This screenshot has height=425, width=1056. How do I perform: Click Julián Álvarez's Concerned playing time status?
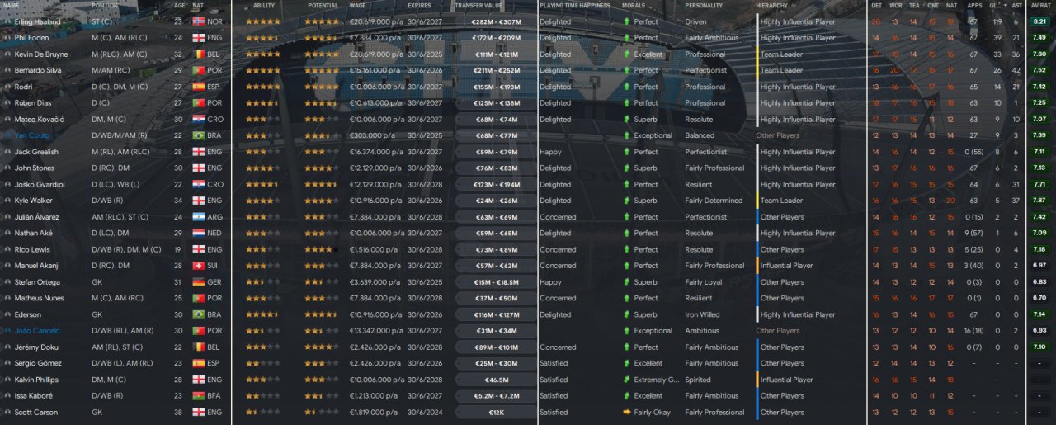pos(558,217)
